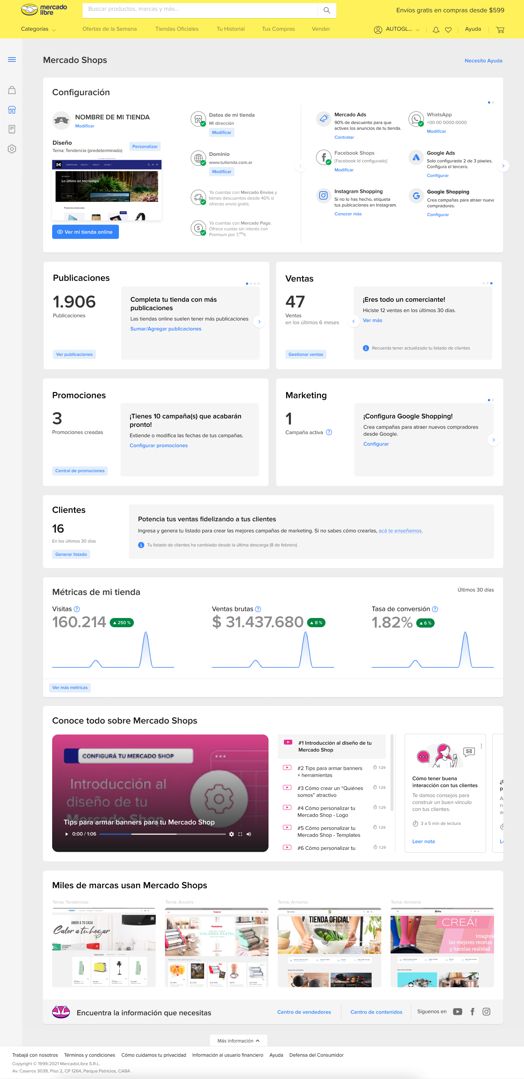Click help icon next to Tasa de conversión

(435, 609)
